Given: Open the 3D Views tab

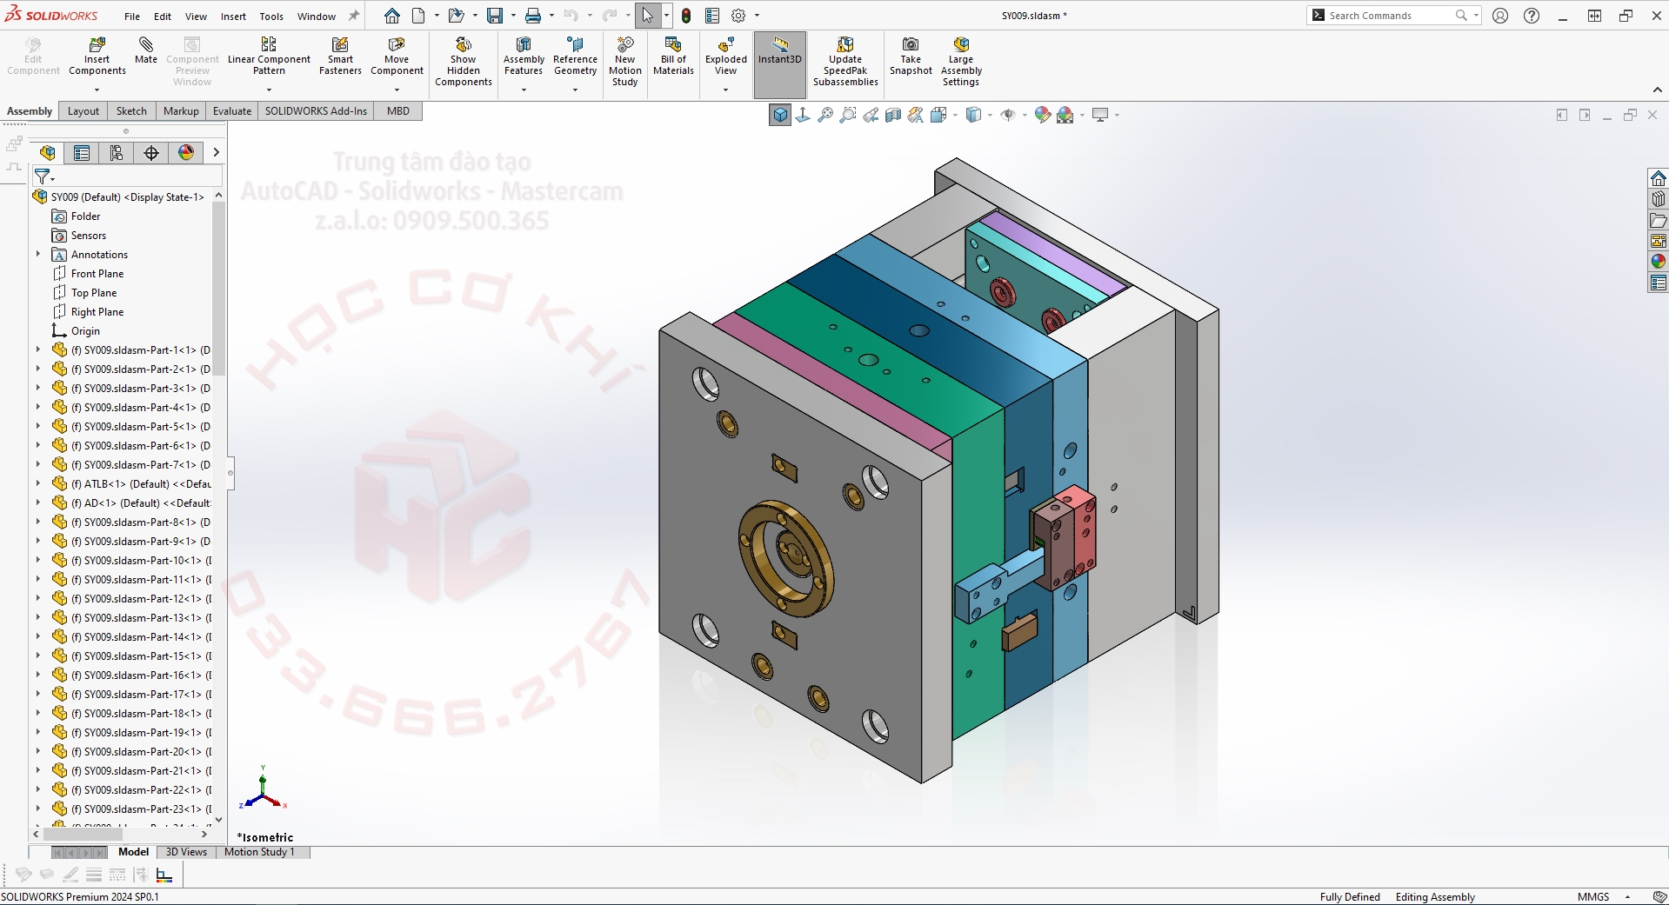Looking at the screenshot, I should [186, 852].
